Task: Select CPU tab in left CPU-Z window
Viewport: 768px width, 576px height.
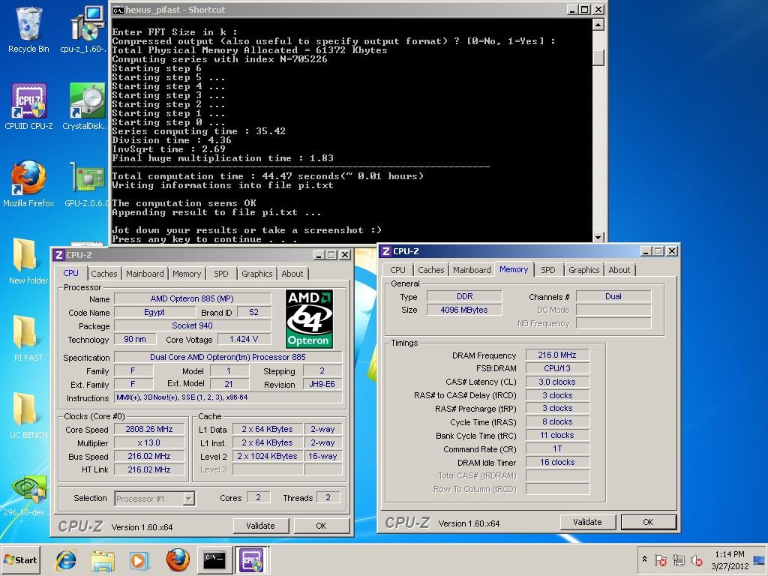Action: [70, 273]
